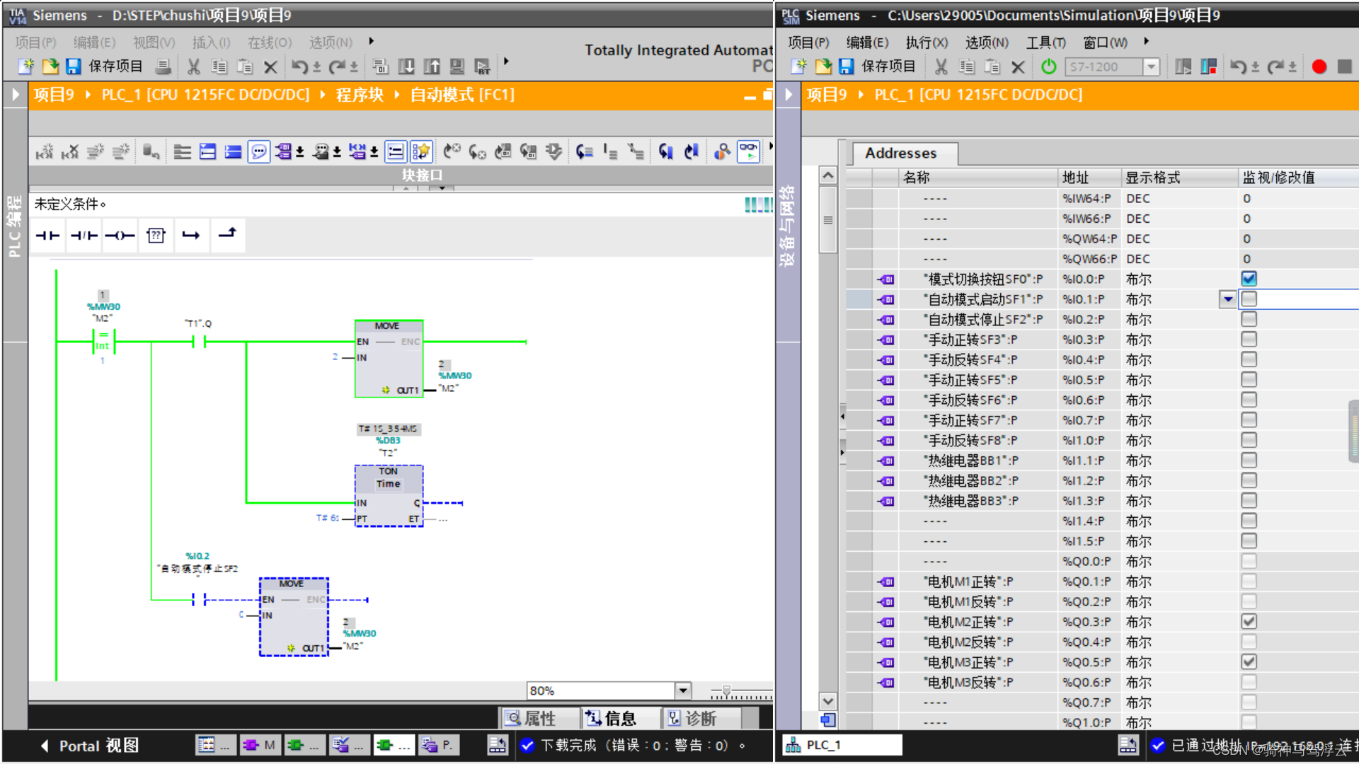The height and width of the screenshot is (764, 1359).
Task: Click the green power icon in PLCSIM
Action: [1049, 66]
